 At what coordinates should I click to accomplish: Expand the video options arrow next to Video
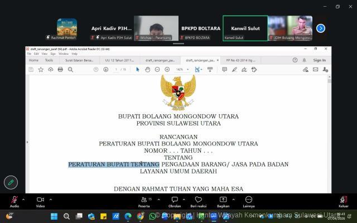tap(51, 198)
